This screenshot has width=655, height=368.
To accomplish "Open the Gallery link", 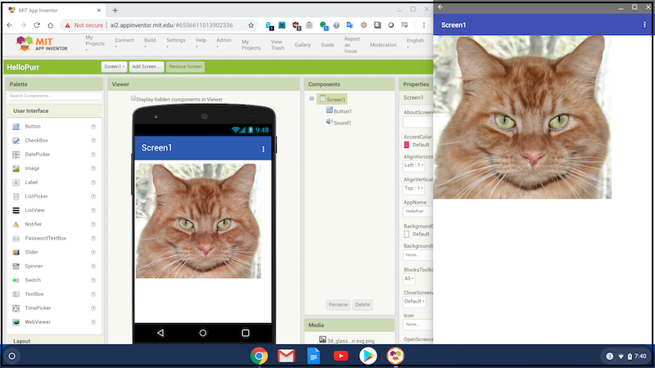I will pyautogui.click(x=302, y=45).
